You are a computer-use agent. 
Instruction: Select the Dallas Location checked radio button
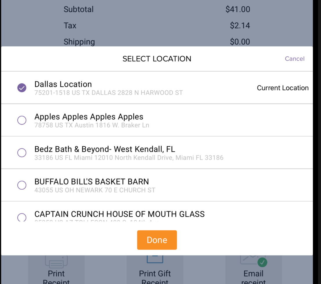[22, 88]
